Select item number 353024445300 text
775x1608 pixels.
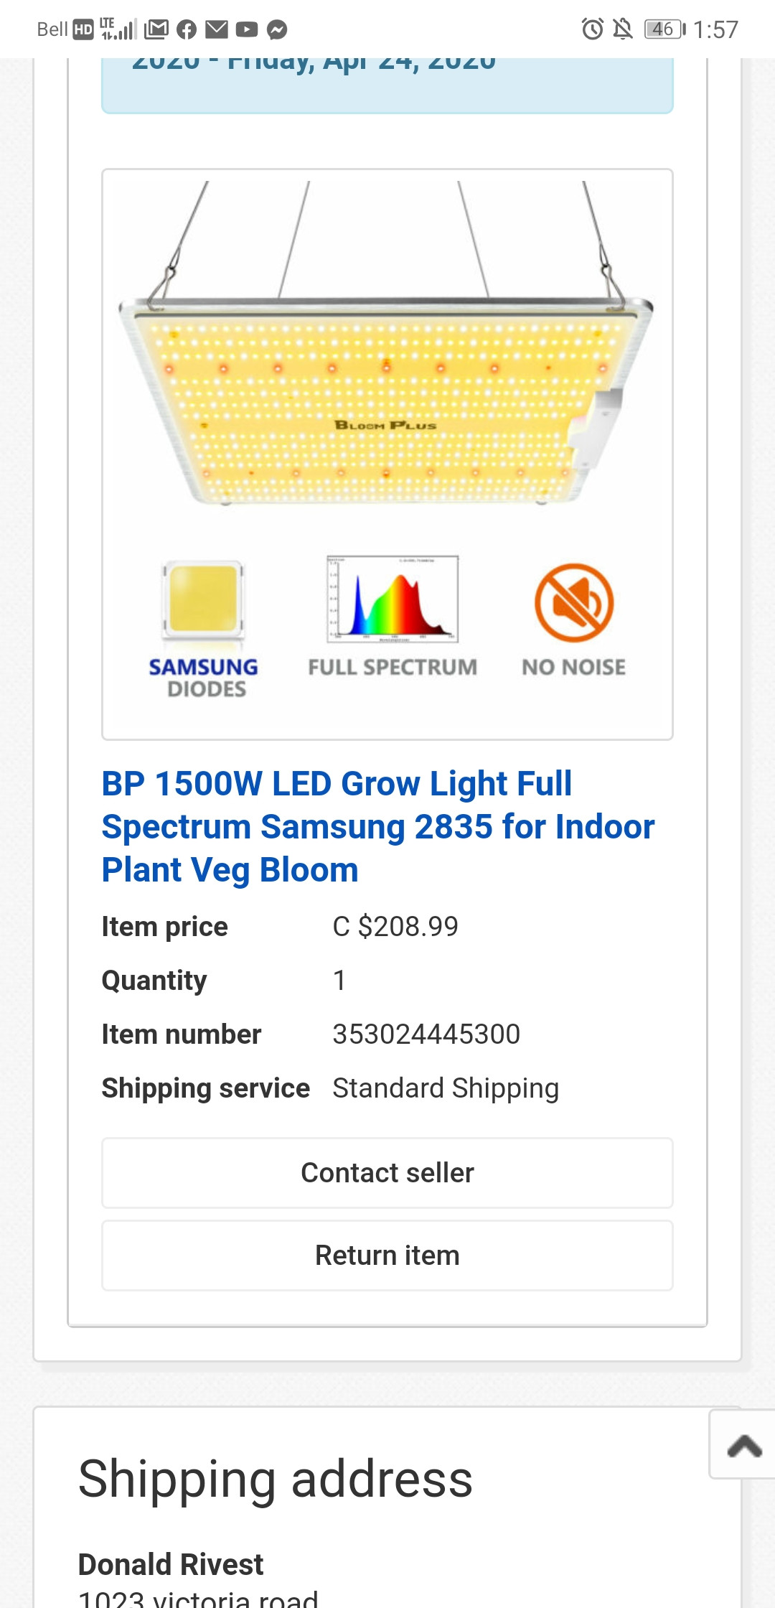(x=426, y=1034)
